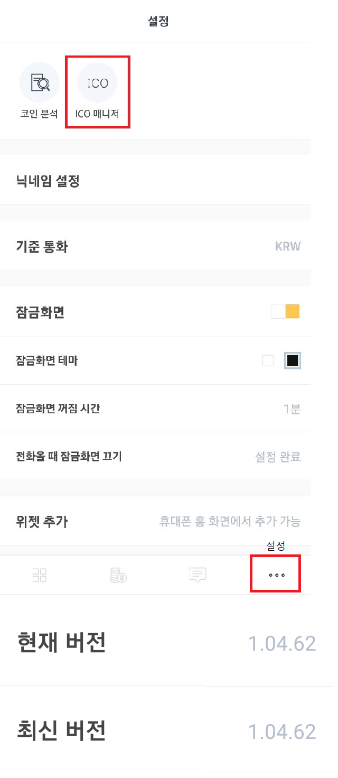Click the 잠금화면 테마 label
Image resolution: width=338 pixels, height=778 pixels.
click(48, 361)
